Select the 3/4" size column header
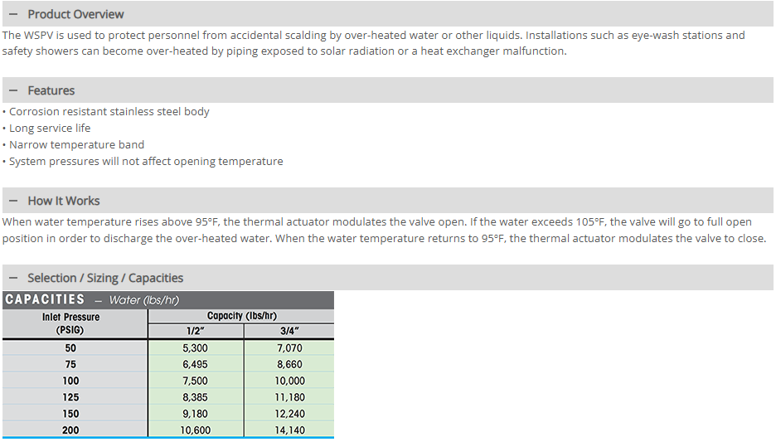Image resolution: width=776 pixels, height=442 pixels. 289,331
